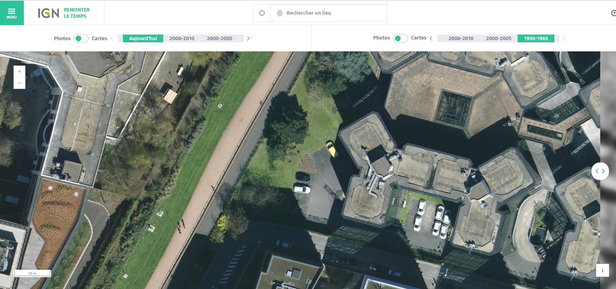Image resolution: width=616 pixels, height=289 pixels.
Task: Select right panel 'Photos' label
Action: pos(381,38)
